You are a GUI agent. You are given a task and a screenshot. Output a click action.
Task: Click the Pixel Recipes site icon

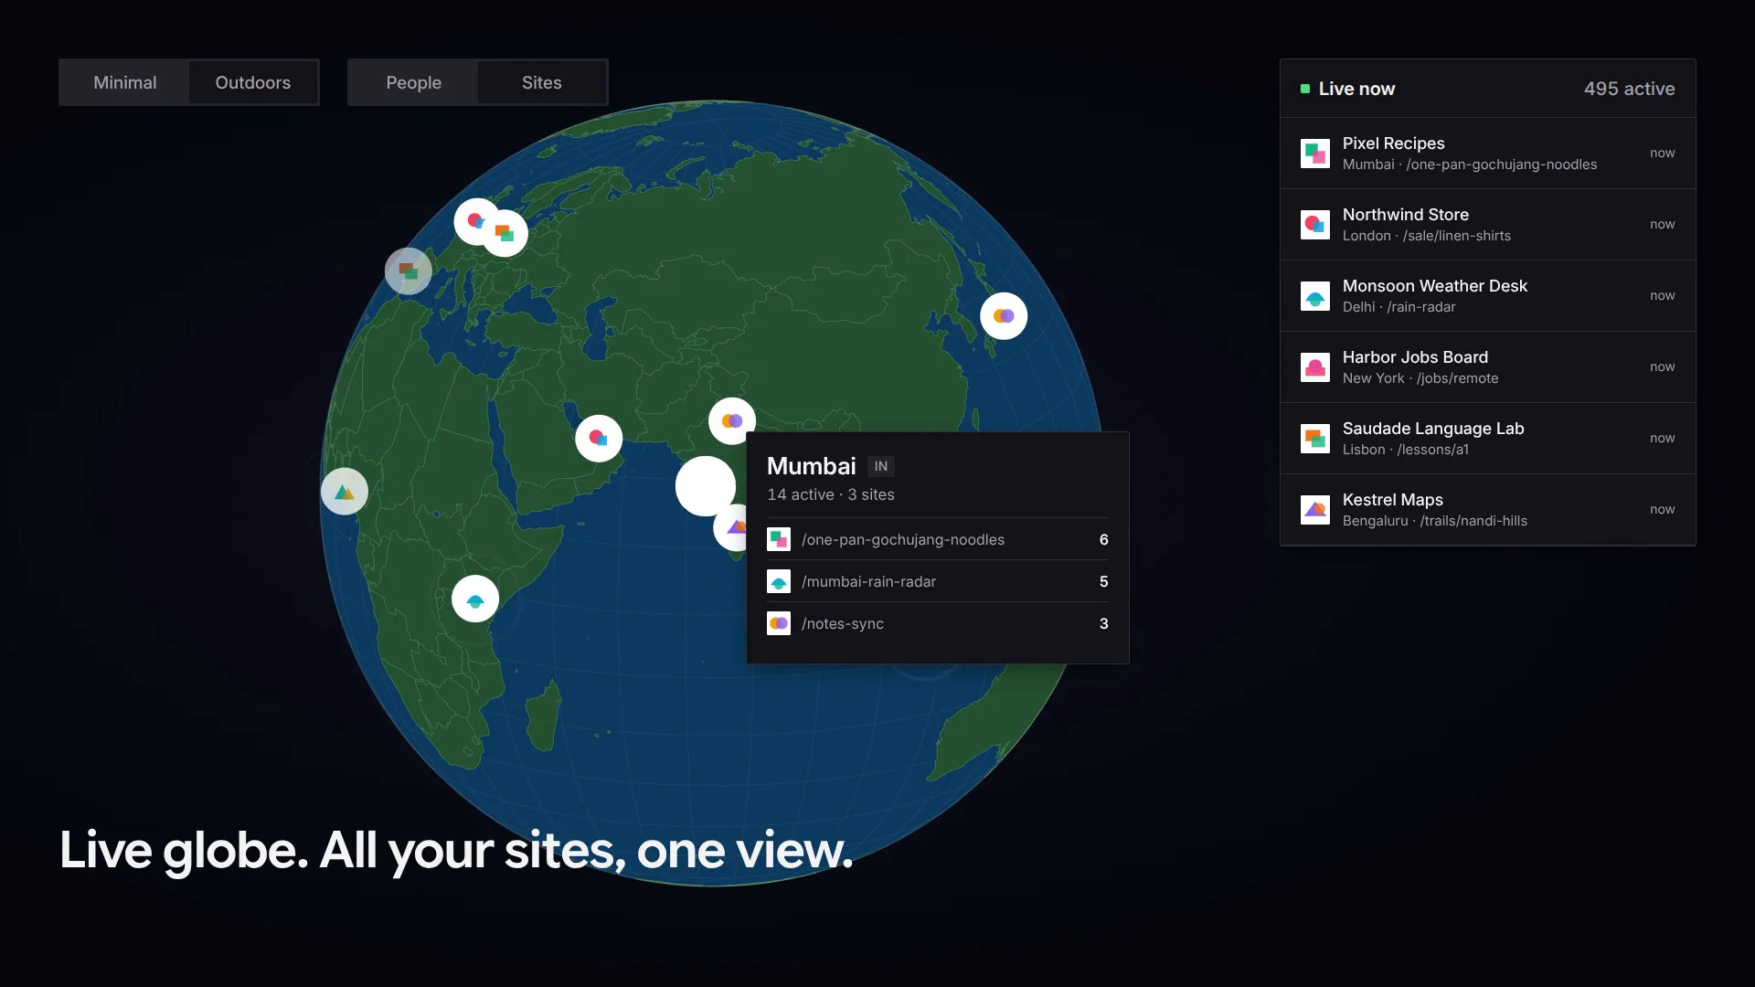1314,154
